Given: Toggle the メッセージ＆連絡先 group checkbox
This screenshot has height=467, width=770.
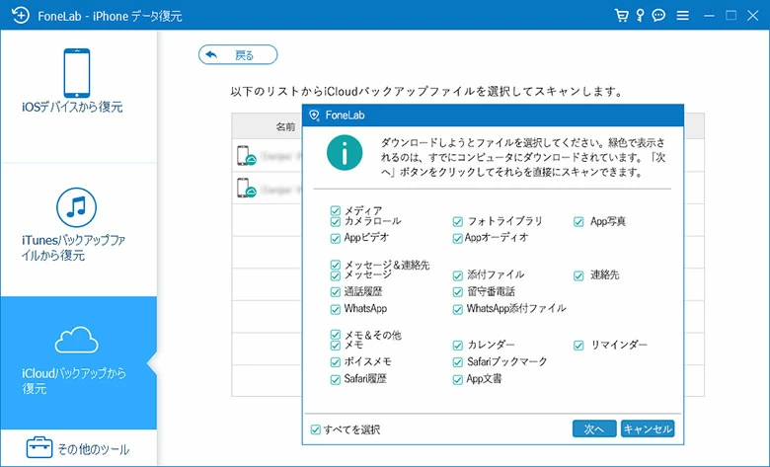Looking at the screenshot, I should 337,265.
